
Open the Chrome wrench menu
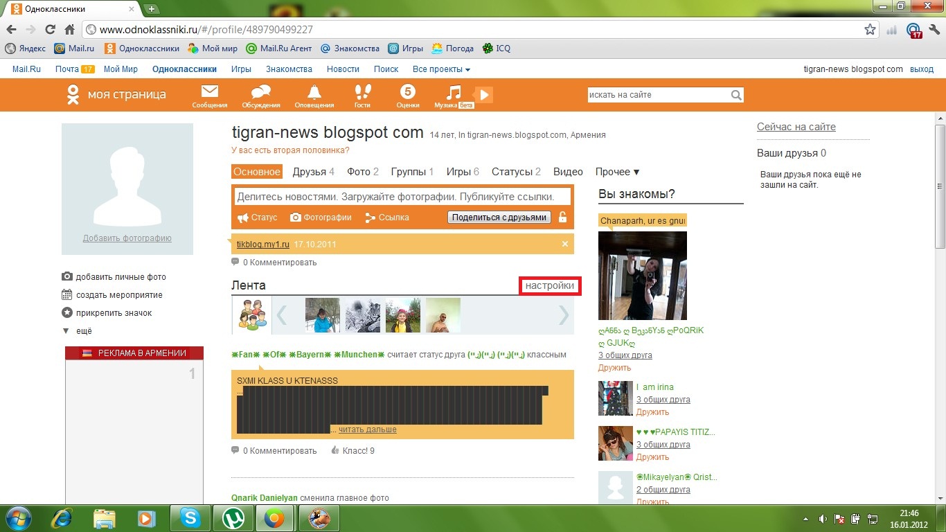[934, 30]
